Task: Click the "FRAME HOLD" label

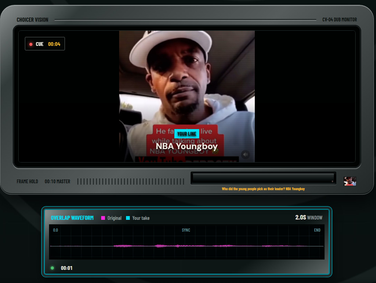Action: click(x=27, y=182)
